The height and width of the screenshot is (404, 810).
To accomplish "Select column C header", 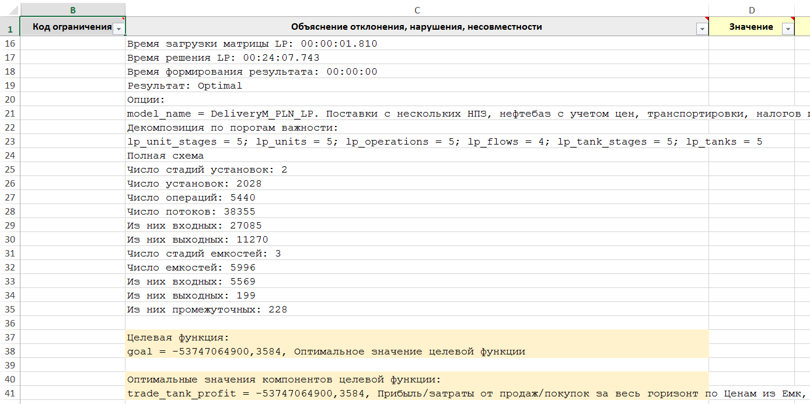I will click(417, 10).
